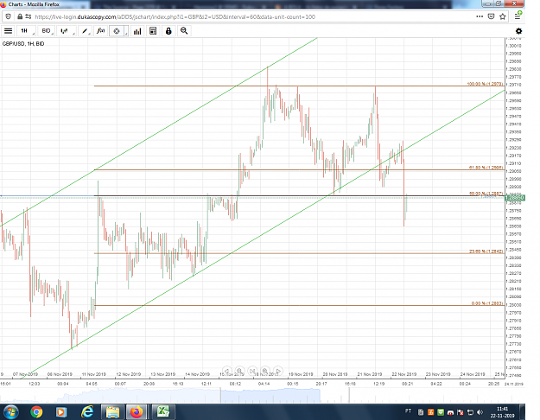Click the right handle of overview range
Image resolution: width=540 pixels, height=420 pixels.
click(x=349, y=395)
